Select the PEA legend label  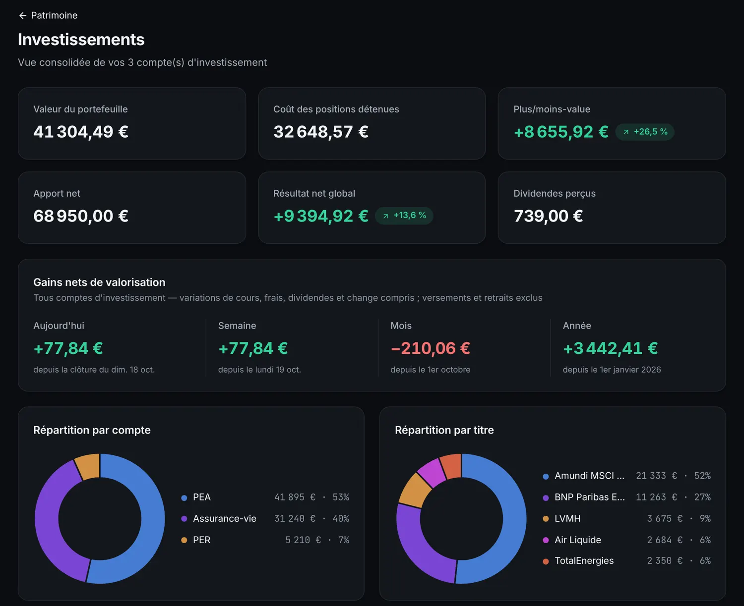pos(202,497)
